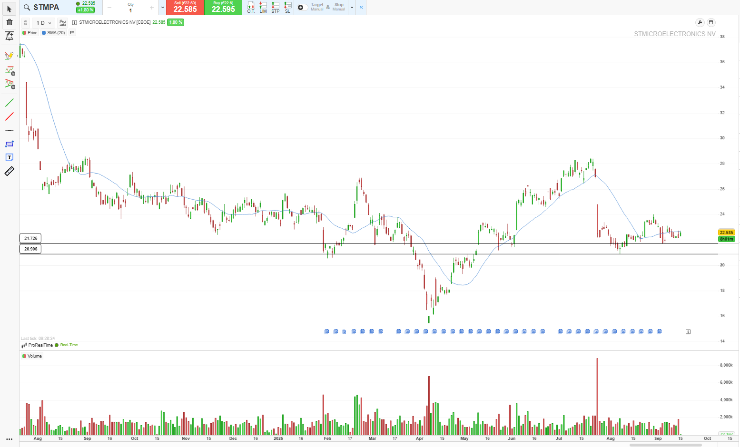Select the LIM limit order button
The height and width of the screenshot is (447, 740).
(x=263, y=7)
